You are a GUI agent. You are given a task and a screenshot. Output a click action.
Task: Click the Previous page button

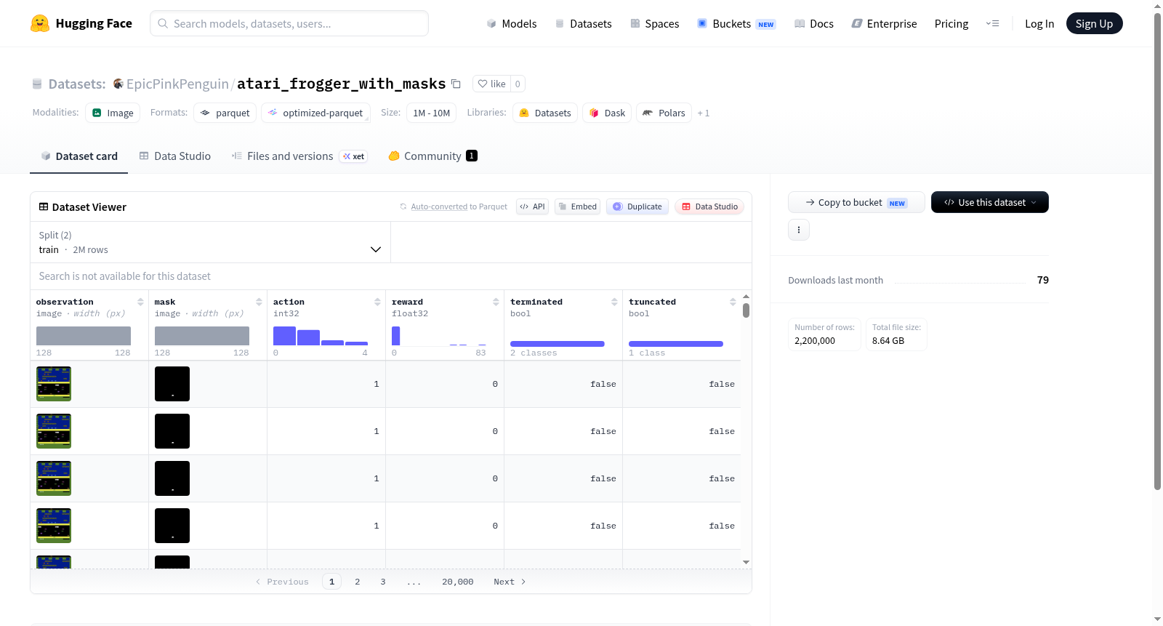[282, 582]
